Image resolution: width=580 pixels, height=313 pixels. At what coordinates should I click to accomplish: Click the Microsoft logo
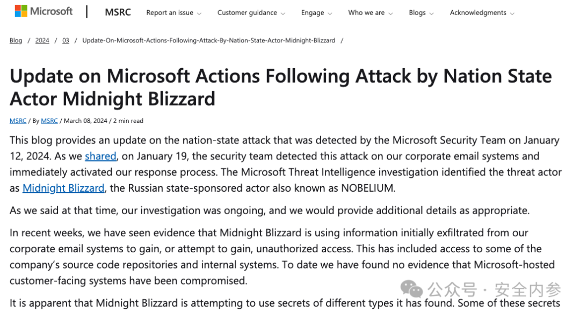44,11
